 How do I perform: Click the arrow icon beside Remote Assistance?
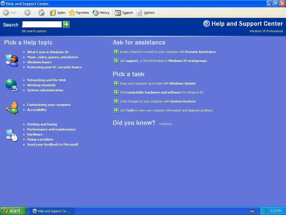116,52
